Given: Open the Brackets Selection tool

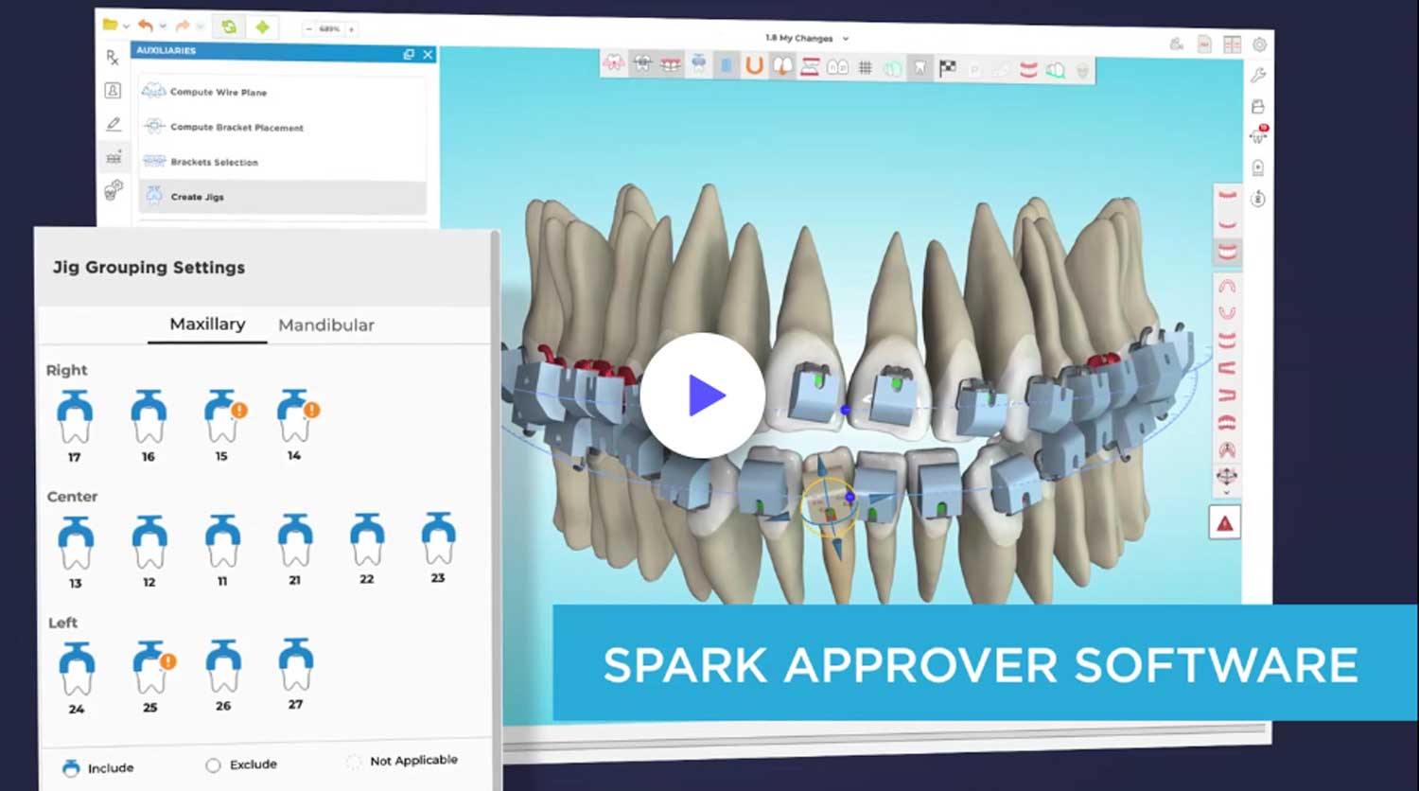Looking at the screenshot, I should [201, 162].
